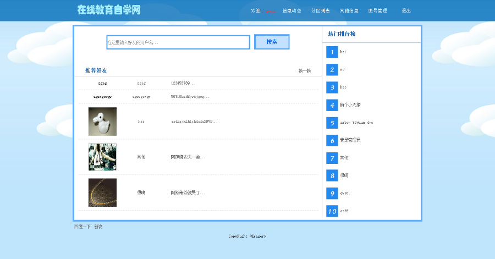
Task: Click the rank 3 badge icon
Action: click(332, 87)
